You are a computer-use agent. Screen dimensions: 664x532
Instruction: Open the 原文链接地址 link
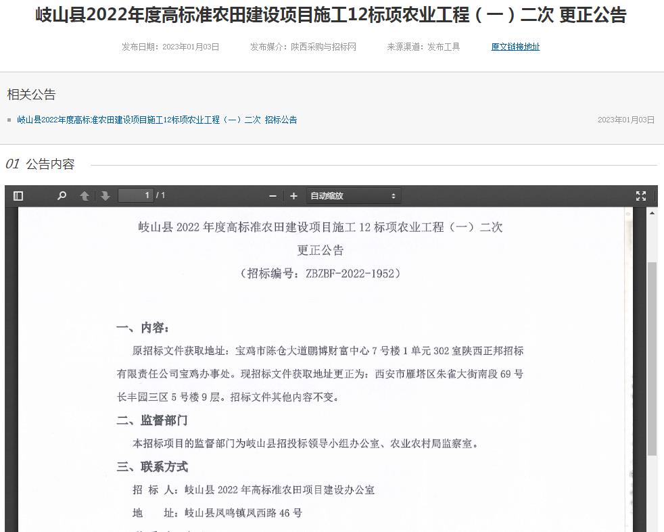(x=515, y=47)
